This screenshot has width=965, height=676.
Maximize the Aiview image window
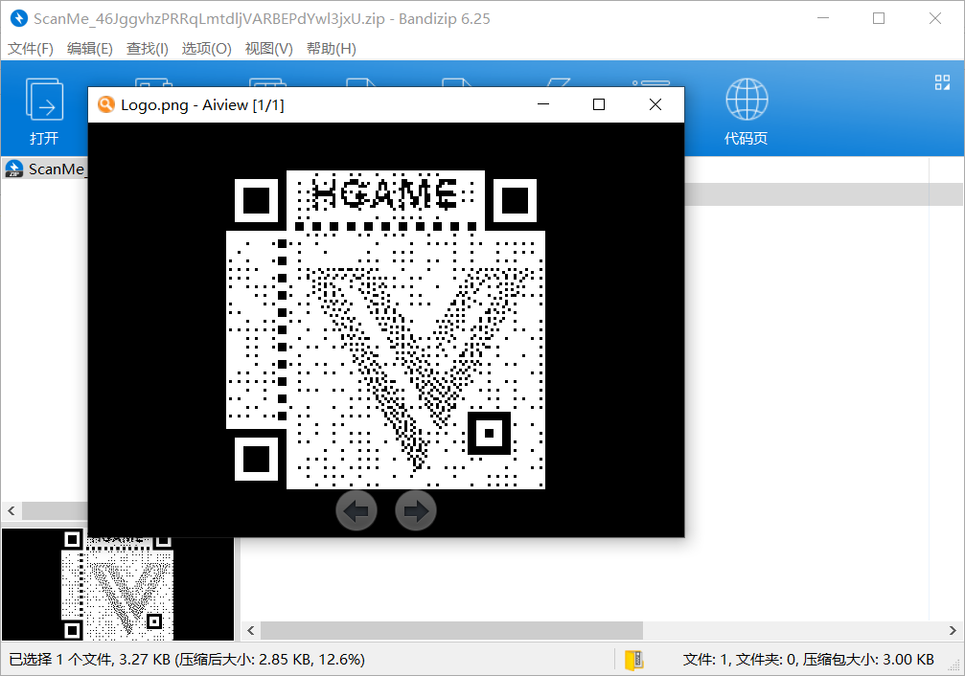(x=599, y=105)
